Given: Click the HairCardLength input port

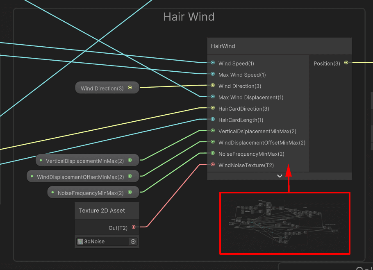Looking at the screenshot, I should pyautogui.click(x=213, y=119).
